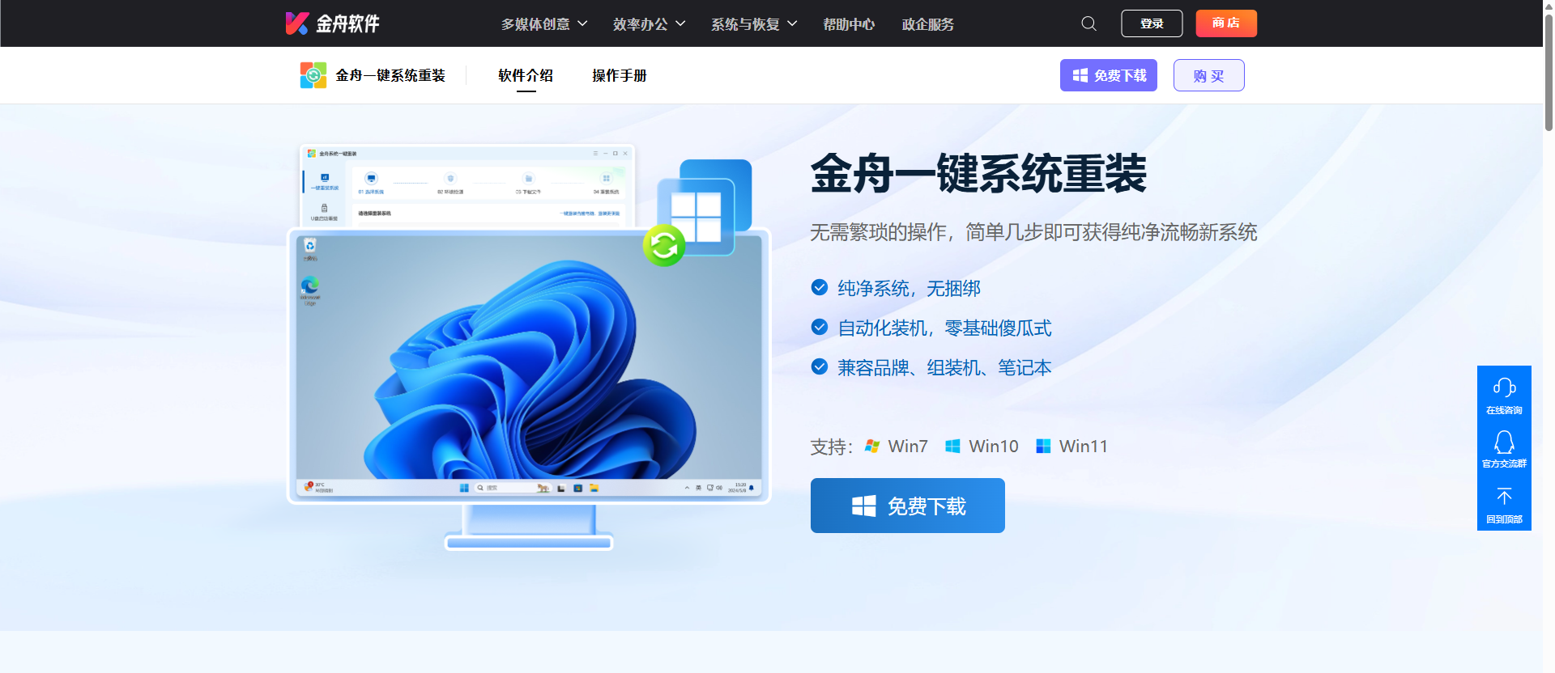
Task: Expand the 多媒体创意 dropdown menu
Action: 544,24
